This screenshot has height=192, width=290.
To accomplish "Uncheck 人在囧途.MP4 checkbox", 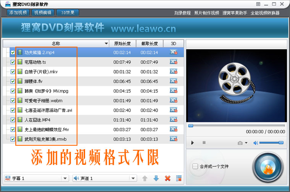I will tap(13, 120).
